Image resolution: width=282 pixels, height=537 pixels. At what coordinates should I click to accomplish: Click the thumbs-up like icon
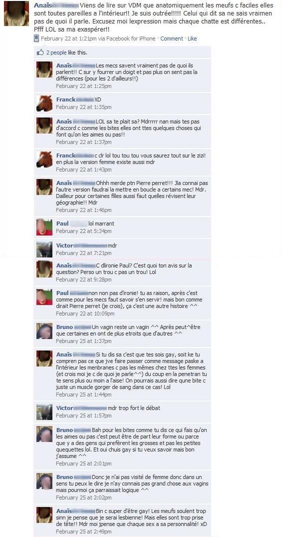40,52
